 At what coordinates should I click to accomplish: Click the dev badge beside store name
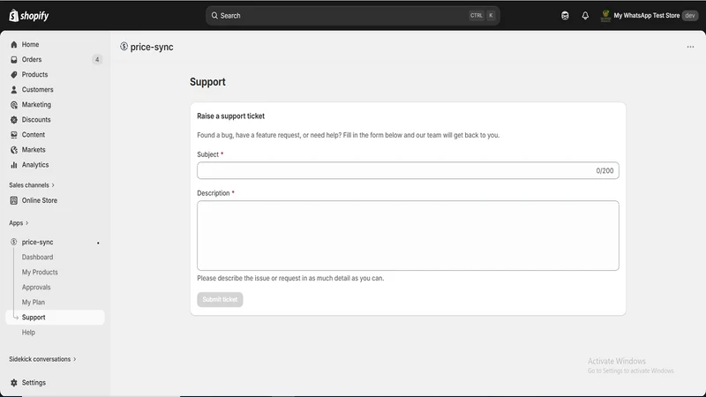click(x=690, y=16)
